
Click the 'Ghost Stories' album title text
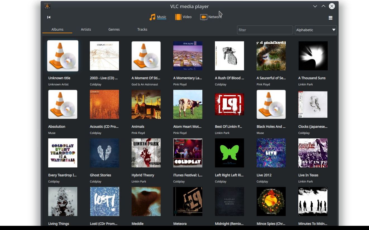(x=100, y=175)
